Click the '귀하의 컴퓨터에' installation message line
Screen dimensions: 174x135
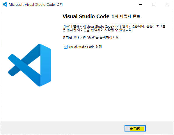click(x=114, y=26)
